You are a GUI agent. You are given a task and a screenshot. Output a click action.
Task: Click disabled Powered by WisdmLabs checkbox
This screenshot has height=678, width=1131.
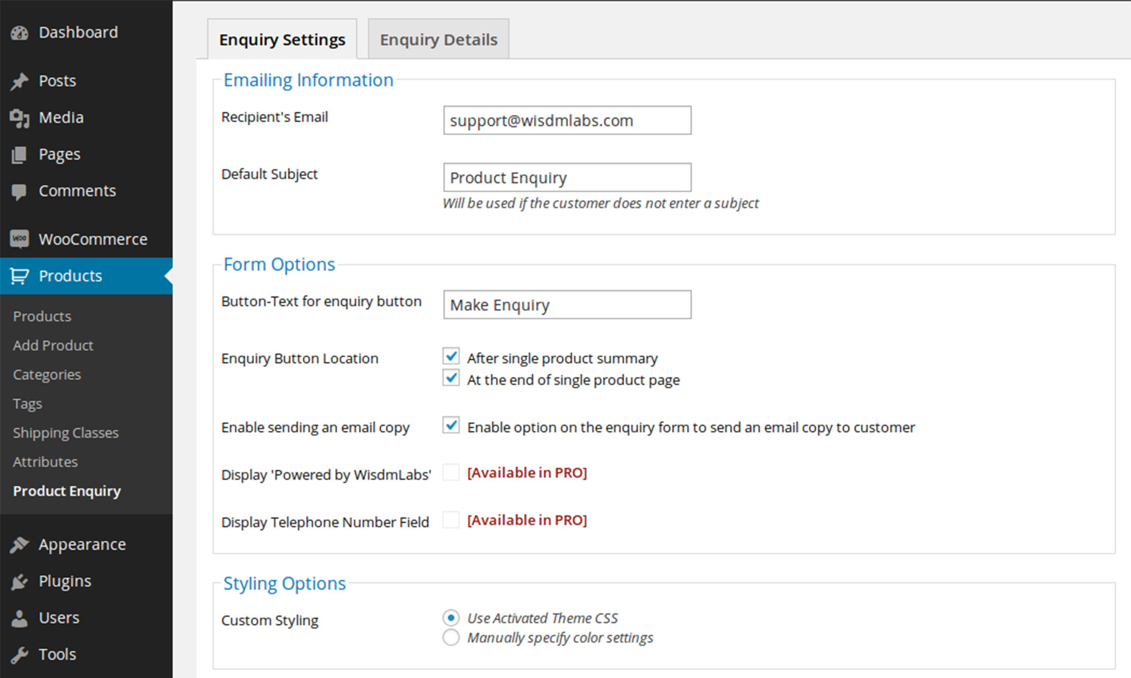pyautogui.click(x=451, y=472)
